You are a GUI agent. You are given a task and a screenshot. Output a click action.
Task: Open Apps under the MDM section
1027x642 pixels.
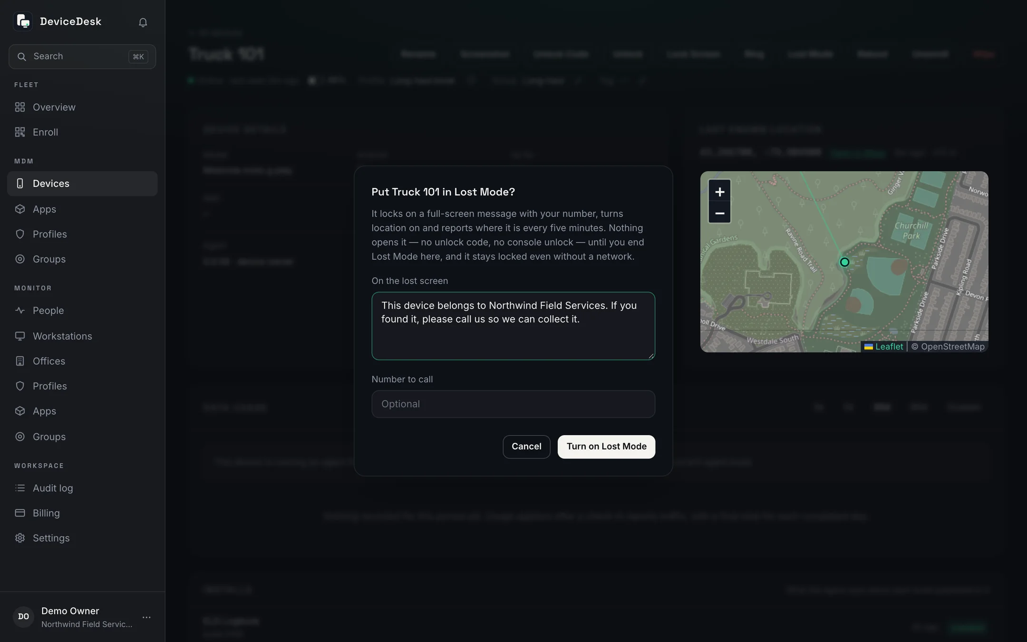[x=82, y=209]
